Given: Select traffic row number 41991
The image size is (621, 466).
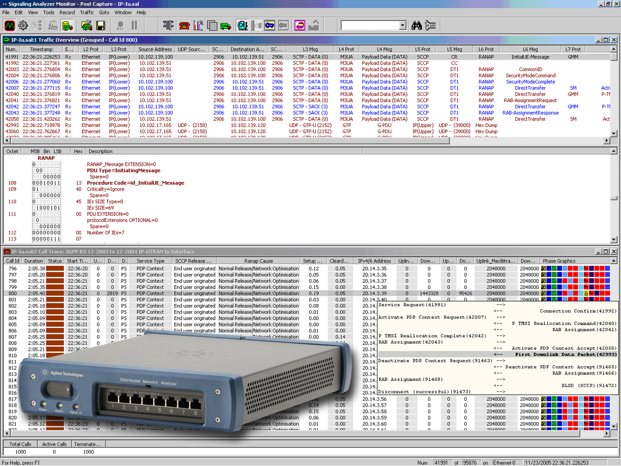Looking at the screenshot, I should (x=307, y=57).
